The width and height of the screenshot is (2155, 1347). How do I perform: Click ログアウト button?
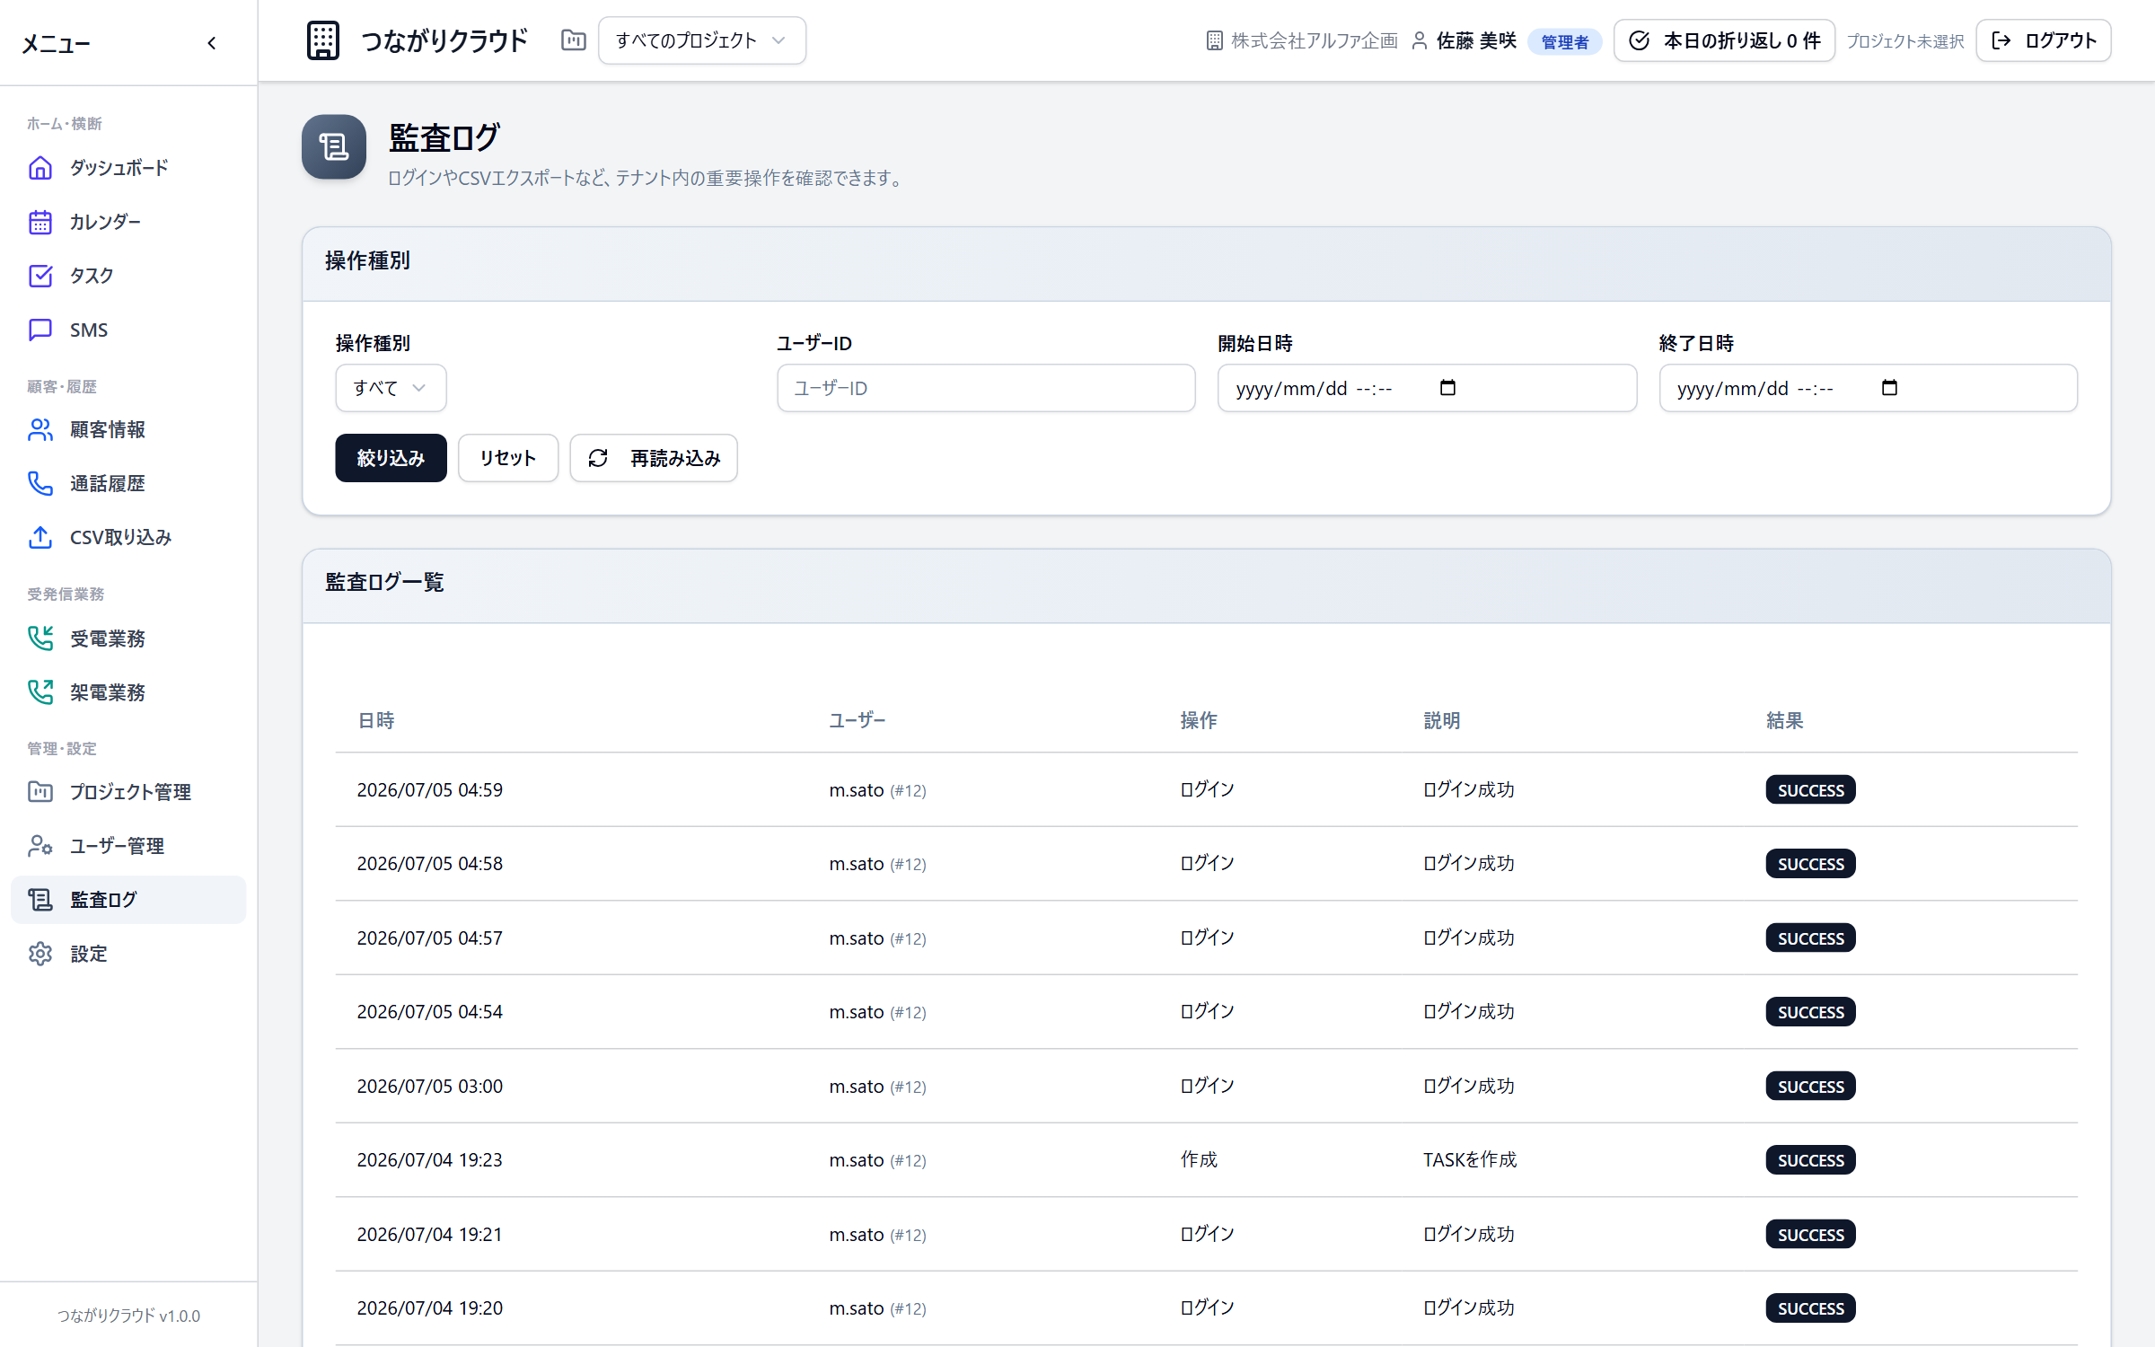click(2044, 40)
